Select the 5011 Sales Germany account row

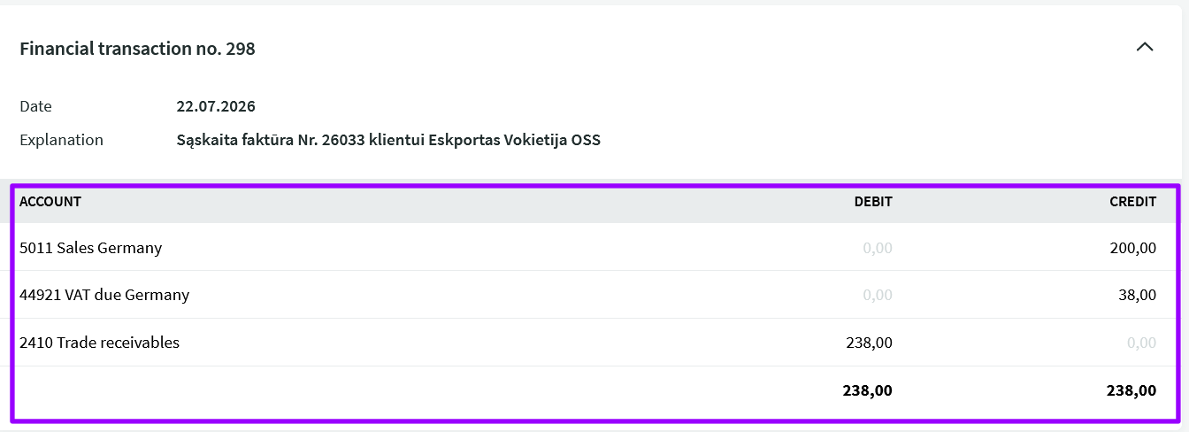pos(594,247)
